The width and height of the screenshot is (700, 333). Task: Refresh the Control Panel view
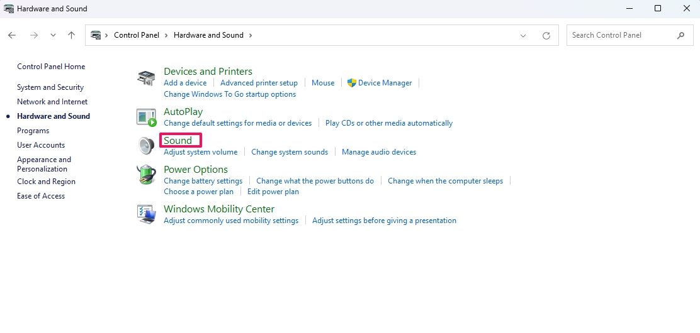tap(546, 36)
